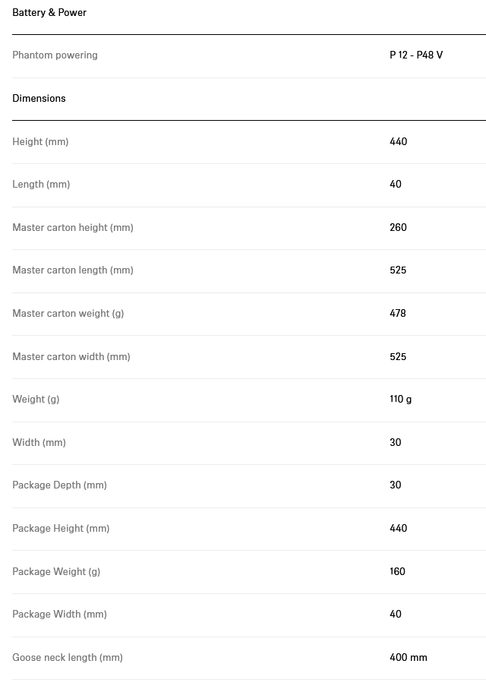Click the Package Weight value 160
The image size is (486, 689).
(397, 571)
